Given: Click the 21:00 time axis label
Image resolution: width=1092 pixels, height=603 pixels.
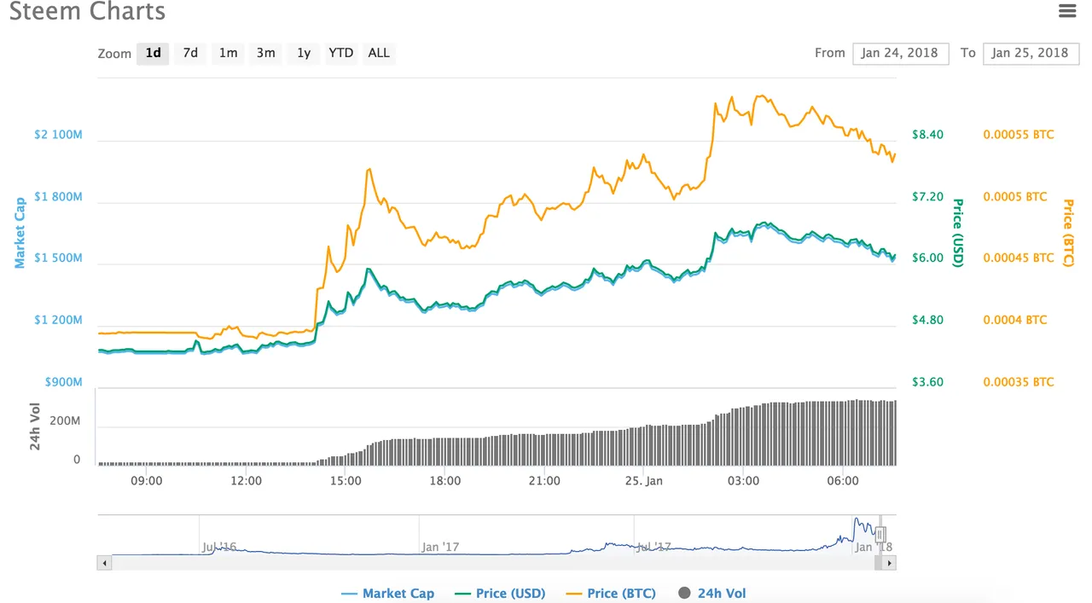Looking at the screenshot, I should 544,481.
